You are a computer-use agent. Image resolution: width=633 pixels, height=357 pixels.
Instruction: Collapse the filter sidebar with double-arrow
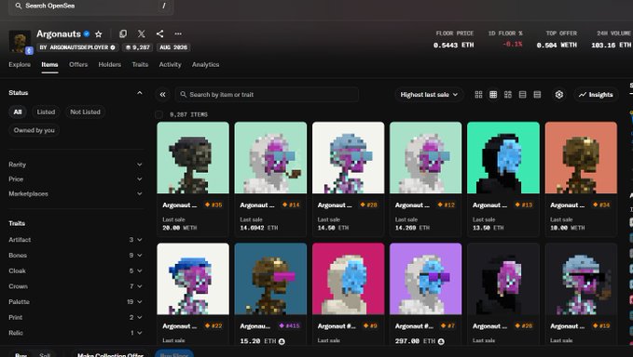[x=162, y=95]
